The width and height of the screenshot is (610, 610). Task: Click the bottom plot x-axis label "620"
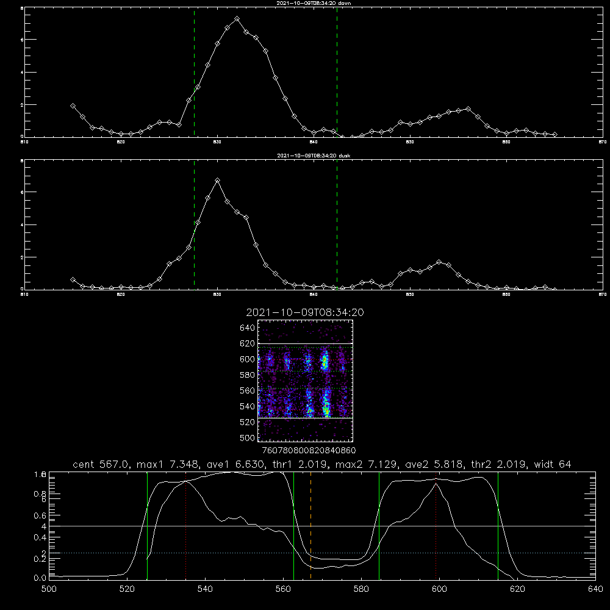pos(517,589)
